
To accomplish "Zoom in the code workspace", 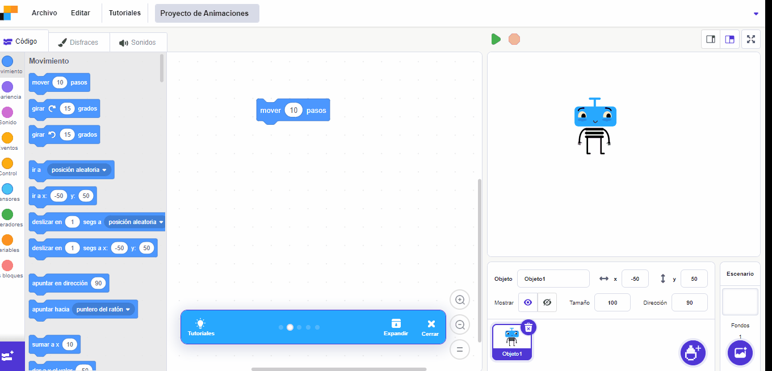I will 460,300.
